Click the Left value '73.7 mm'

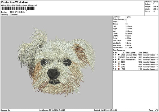[x=129, y=26]
